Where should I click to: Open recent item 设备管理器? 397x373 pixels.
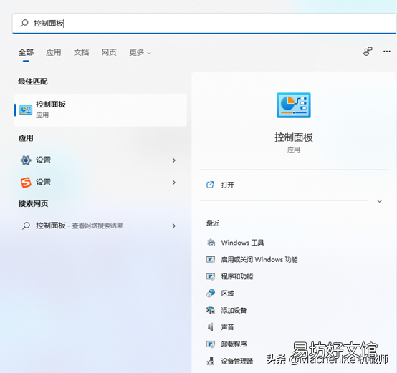pyautogui.click(x=237, y=361)
